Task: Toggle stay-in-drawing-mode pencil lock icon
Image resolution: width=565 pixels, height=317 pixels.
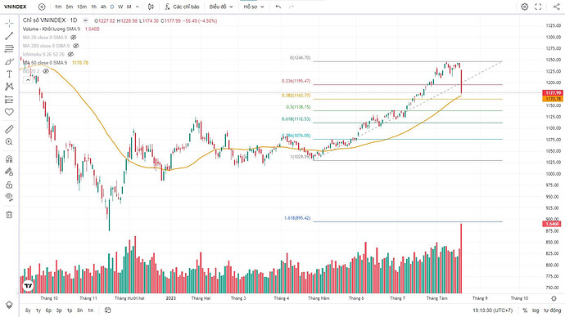Action: tap(9, 172)
